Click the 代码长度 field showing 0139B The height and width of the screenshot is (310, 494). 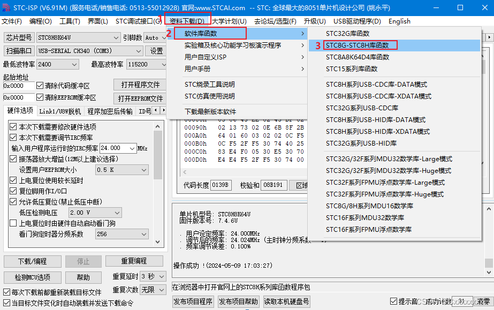coord(221,185)
